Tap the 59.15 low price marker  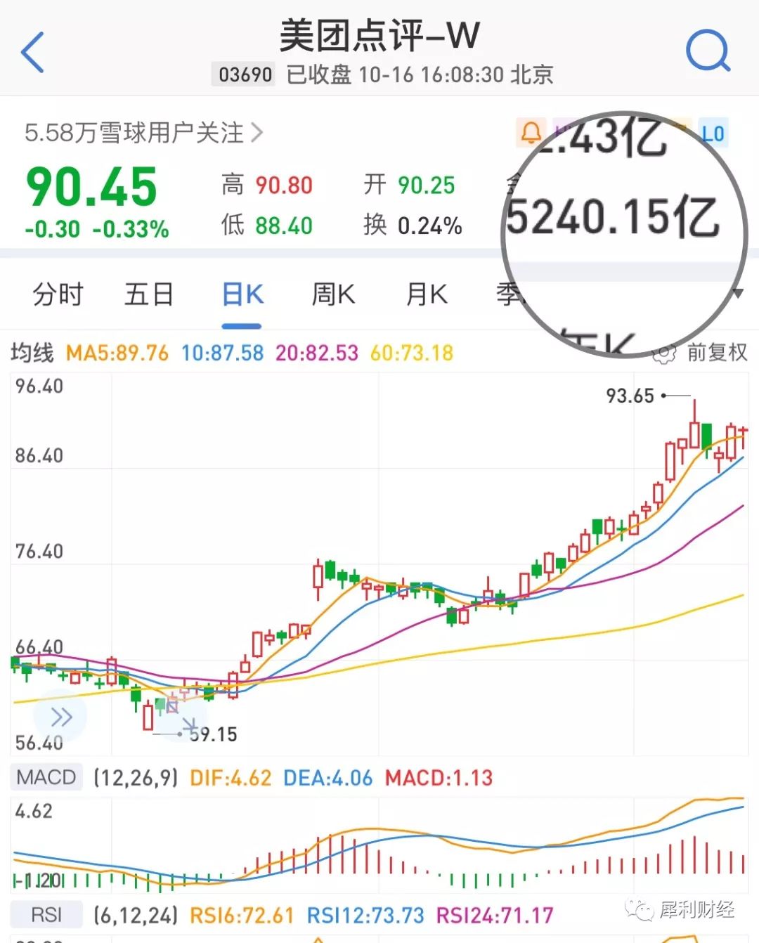(x=214, y=735)
